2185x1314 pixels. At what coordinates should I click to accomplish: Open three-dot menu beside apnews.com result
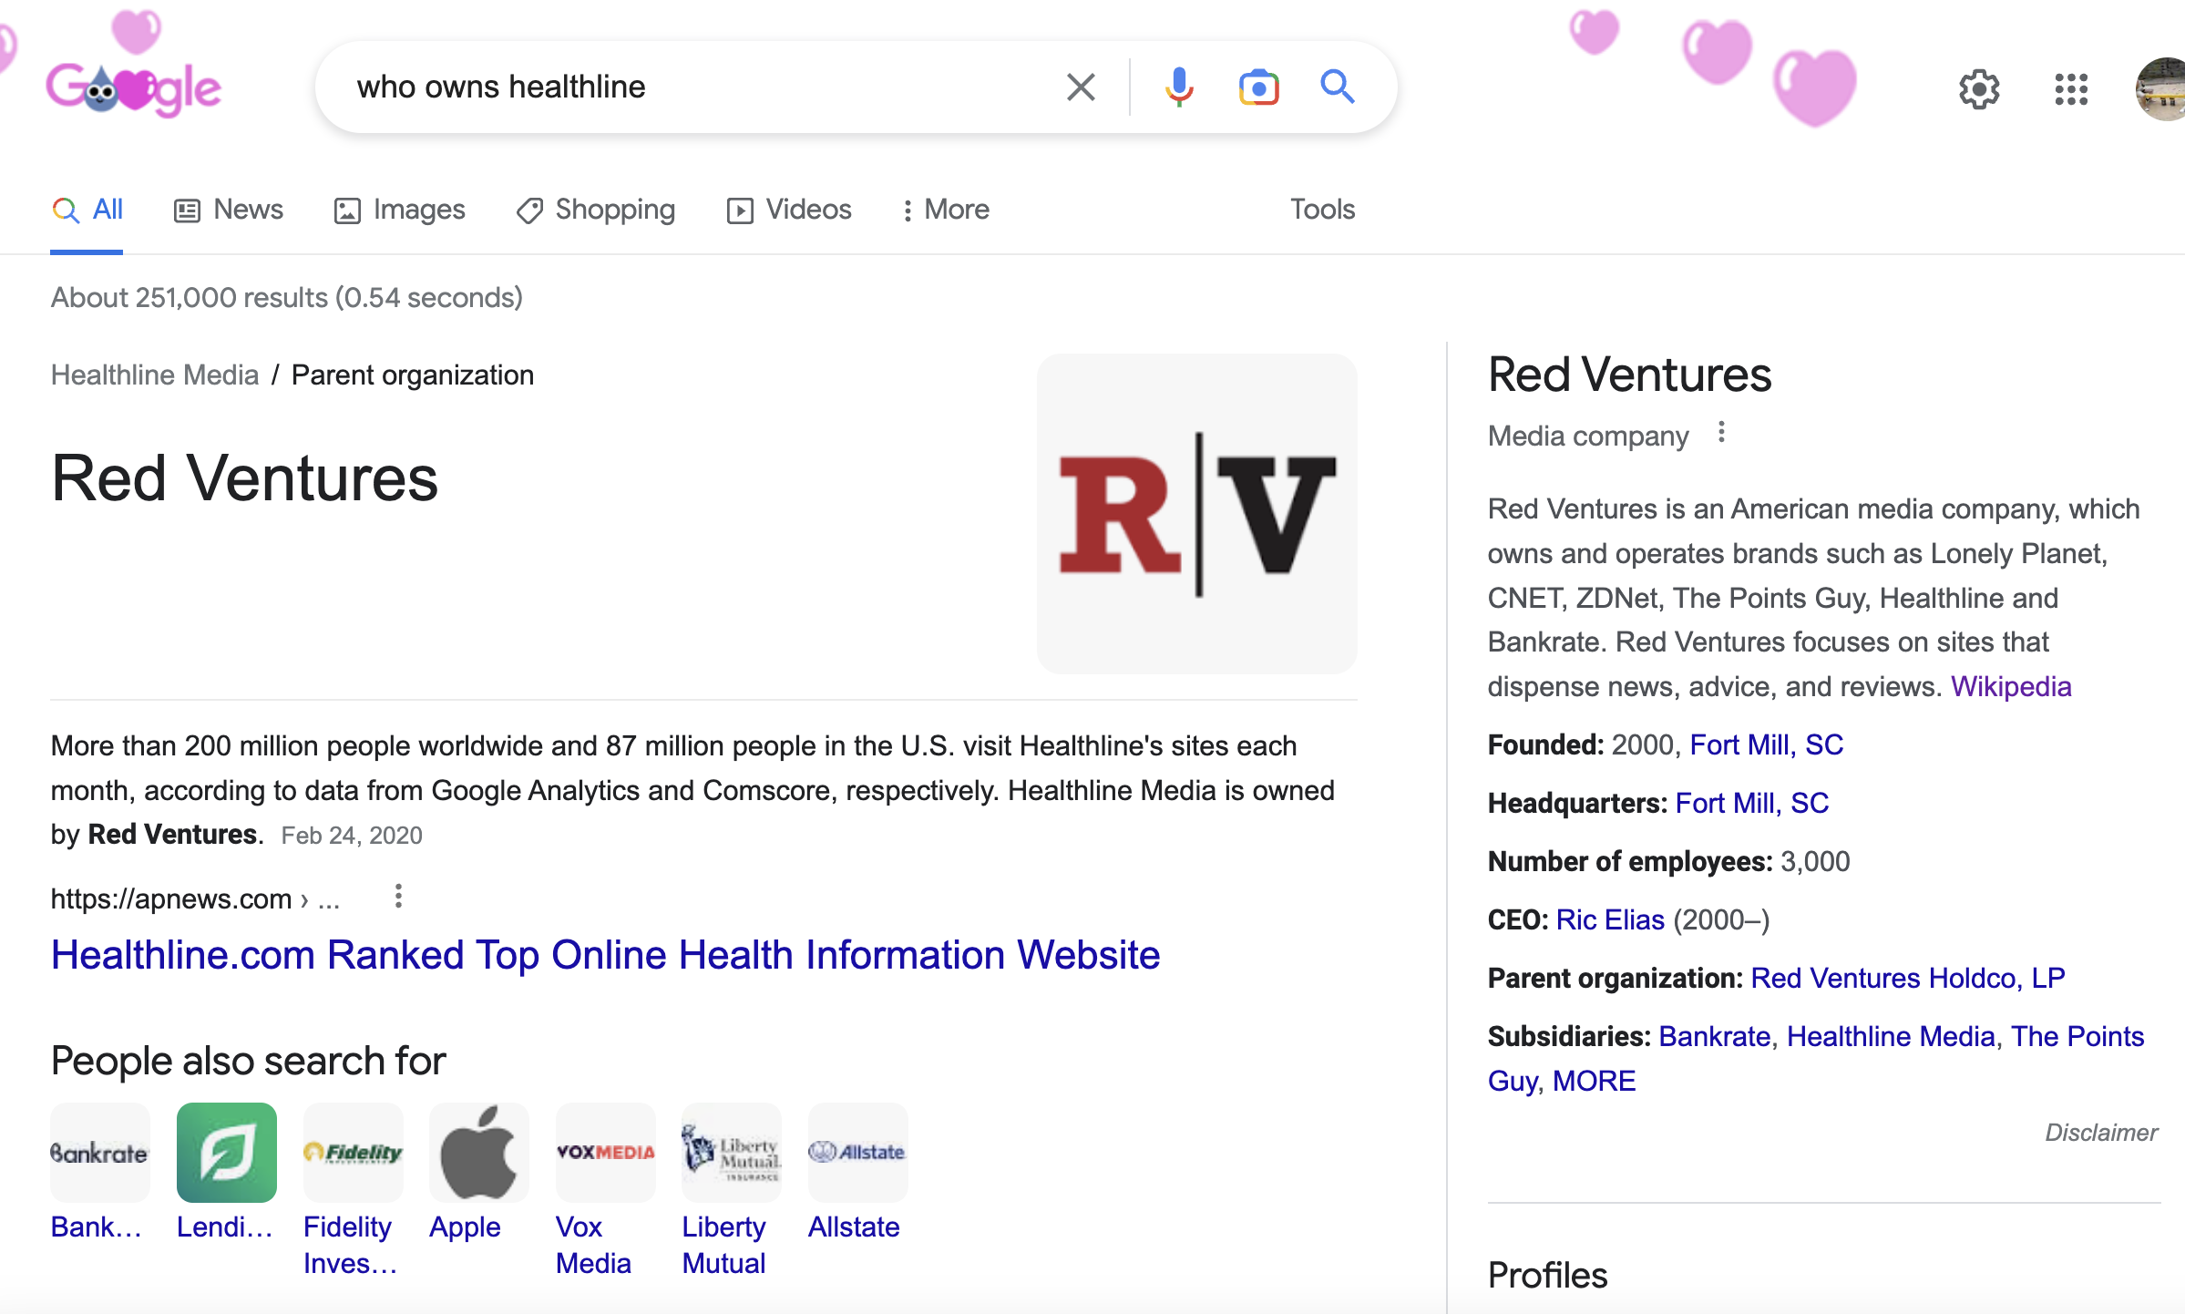(398, 897)
